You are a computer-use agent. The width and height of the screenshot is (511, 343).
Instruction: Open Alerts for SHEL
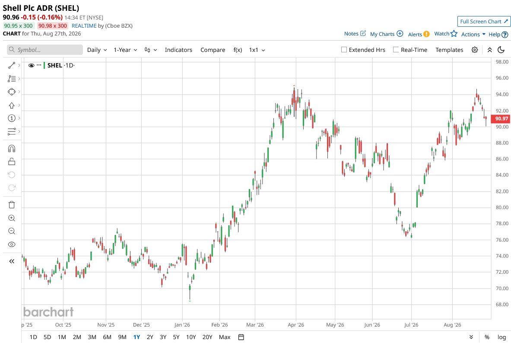click(419, 34)
